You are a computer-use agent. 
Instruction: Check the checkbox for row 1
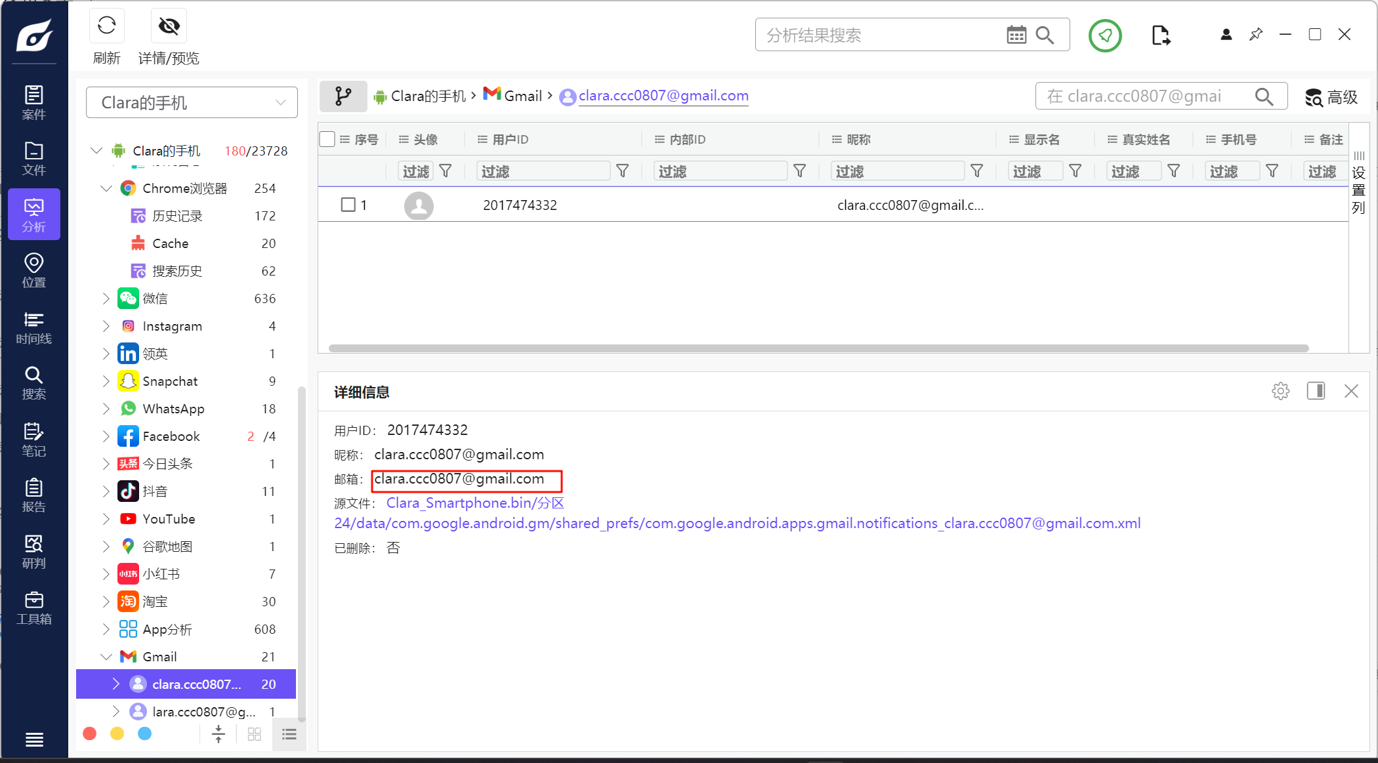coord(348,205)
